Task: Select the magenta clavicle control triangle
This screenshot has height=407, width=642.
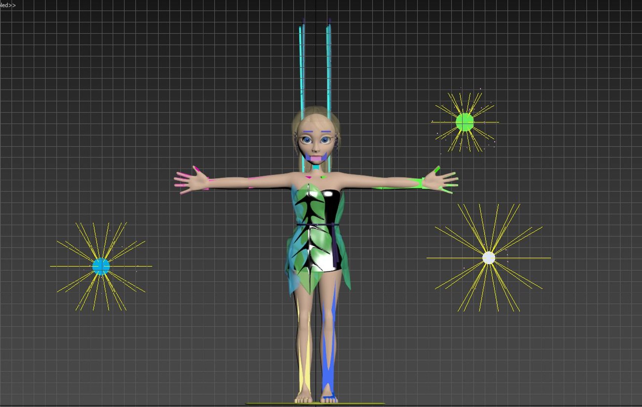Action: [309, 177]
